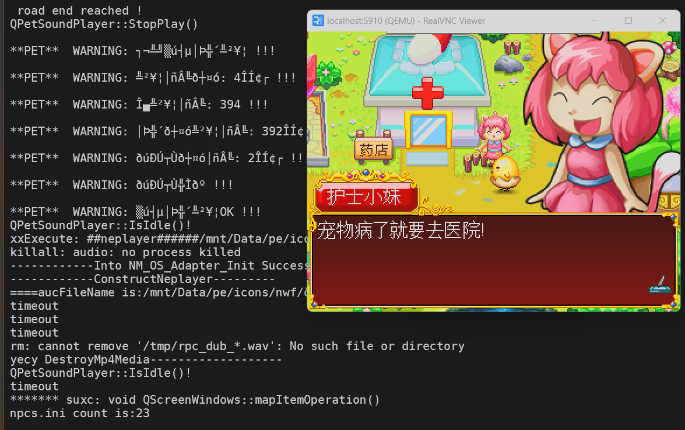Viewport: 685px width, 430px height.
Task: Minimize the RealVNC Viewer window
Action: (x=594, y=20)
